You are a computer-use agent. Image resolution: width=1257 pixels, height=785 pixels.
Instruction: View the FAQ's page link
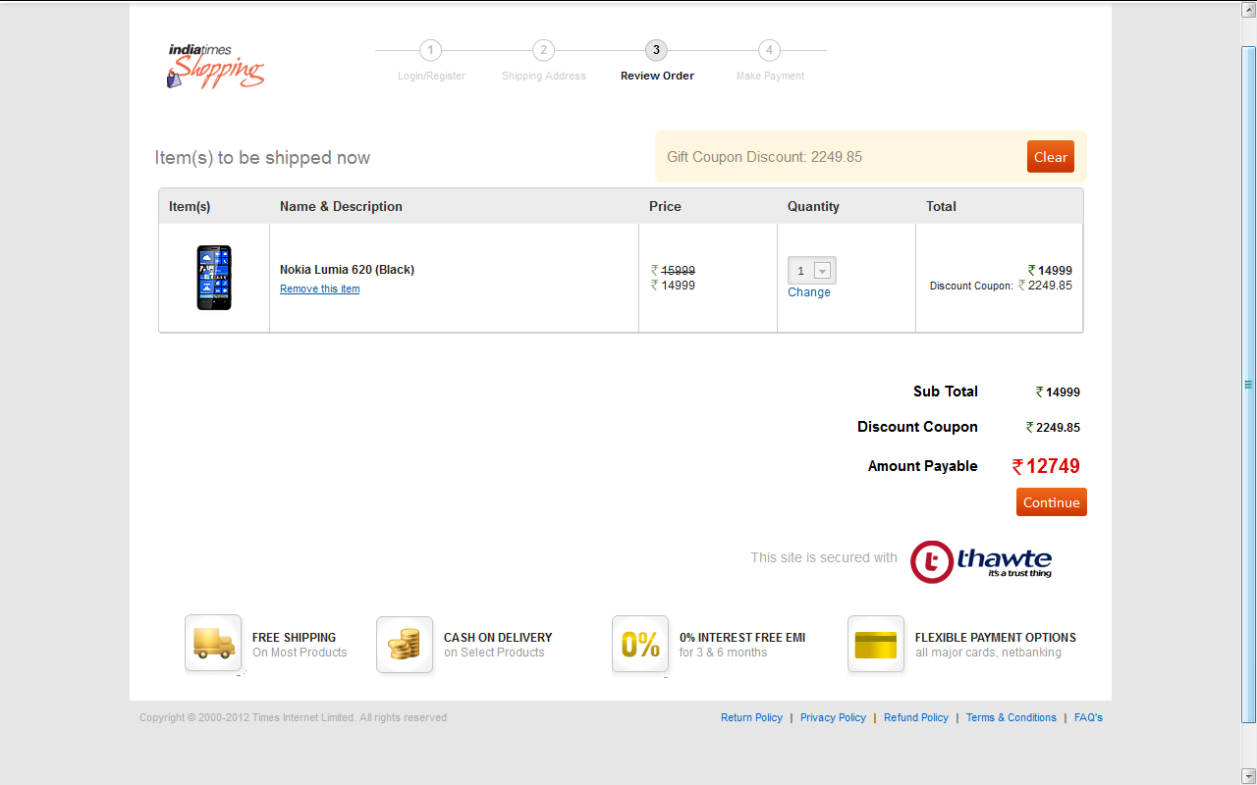[x=1088, y=718]
